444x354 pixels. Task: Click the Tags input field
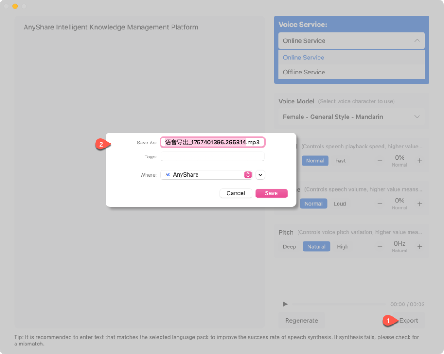pos(212,157)
